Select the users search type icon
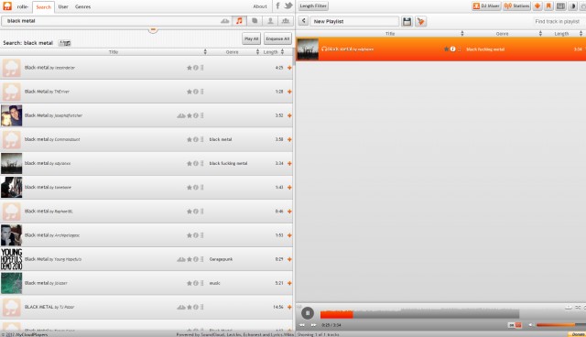586x337 pixels. point(270,21)
